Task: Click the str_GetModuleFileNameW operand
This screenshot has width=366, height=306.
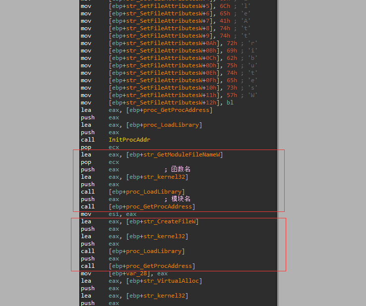Action: 182,154
